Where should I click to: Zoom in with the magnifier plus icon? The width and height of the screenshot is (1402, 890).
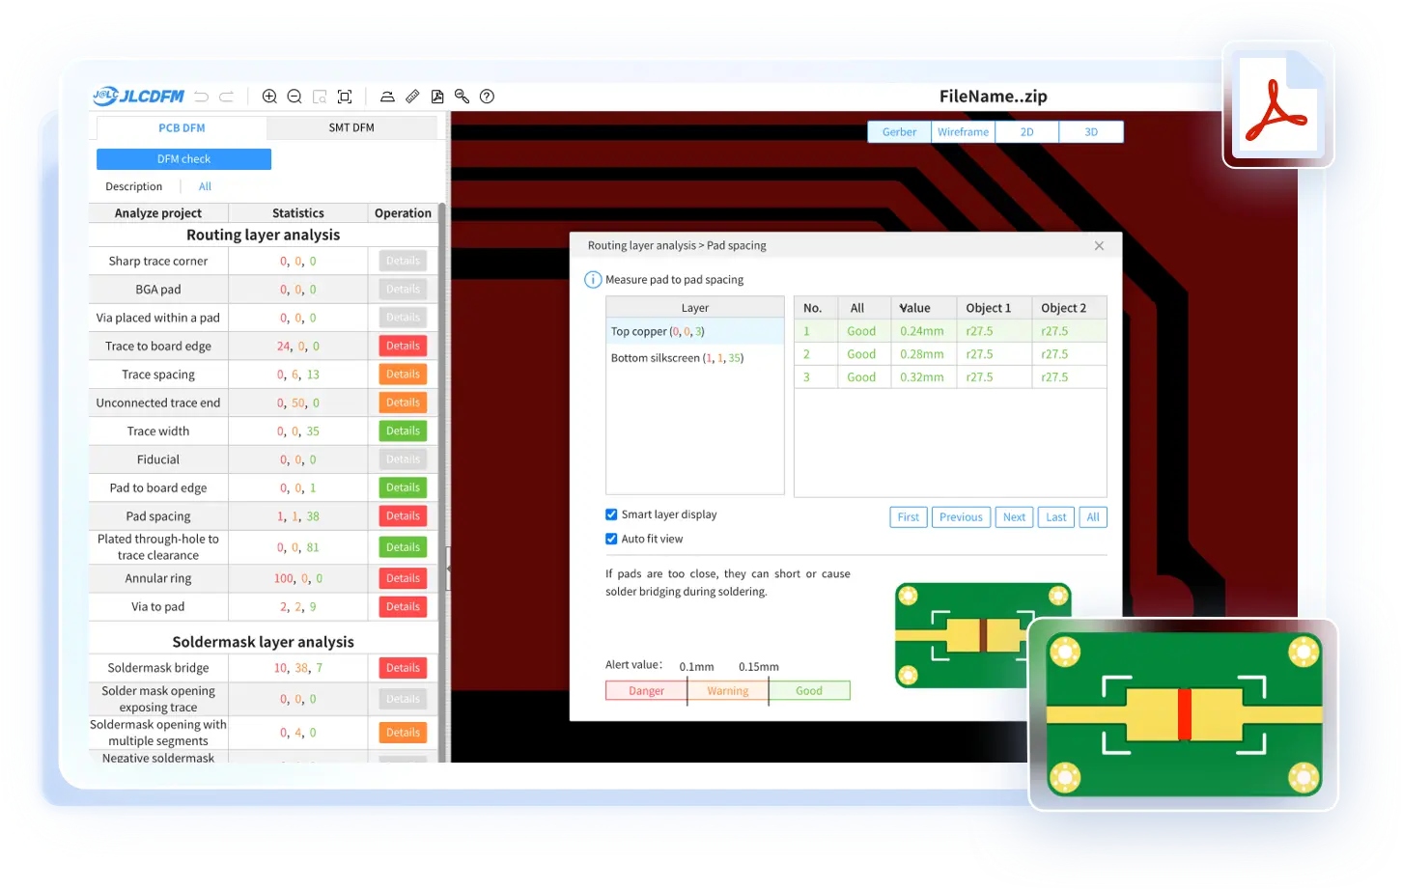coord(269,97)
